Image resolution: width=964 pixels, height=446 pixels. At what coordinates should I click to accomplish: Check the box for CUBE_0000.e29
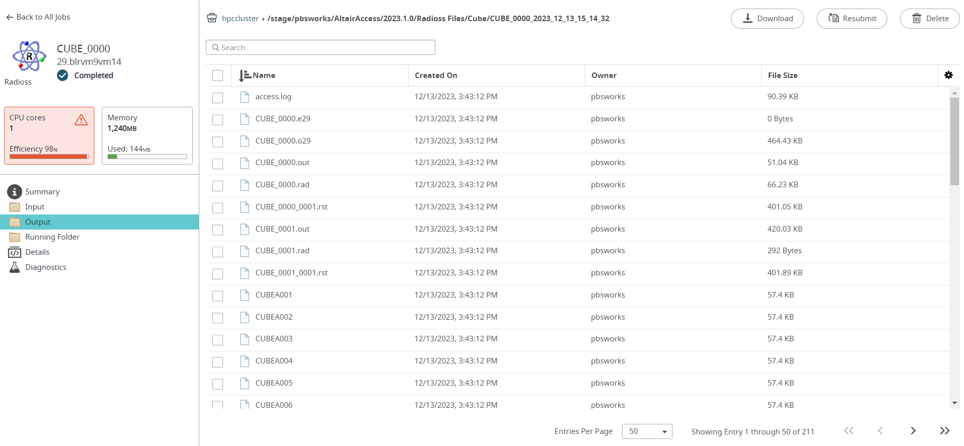(218, 120)
